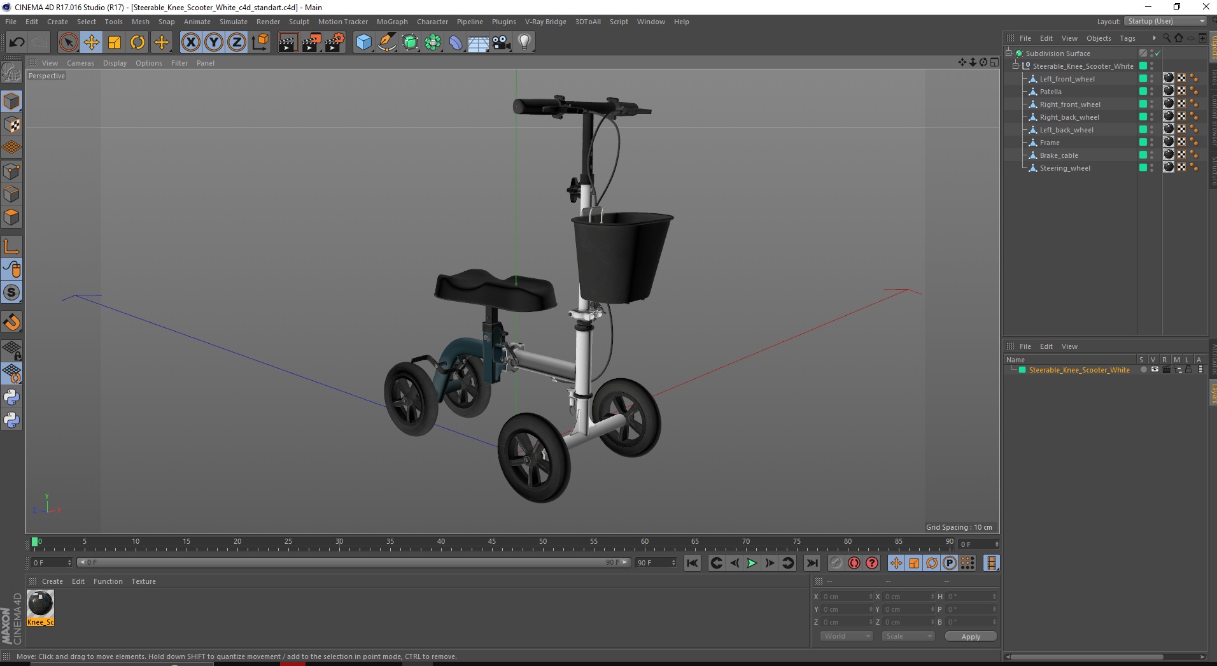1217x666 pixels.
Task: Collapse the Subdivision Surface tree node
Action: [1009, 53]
